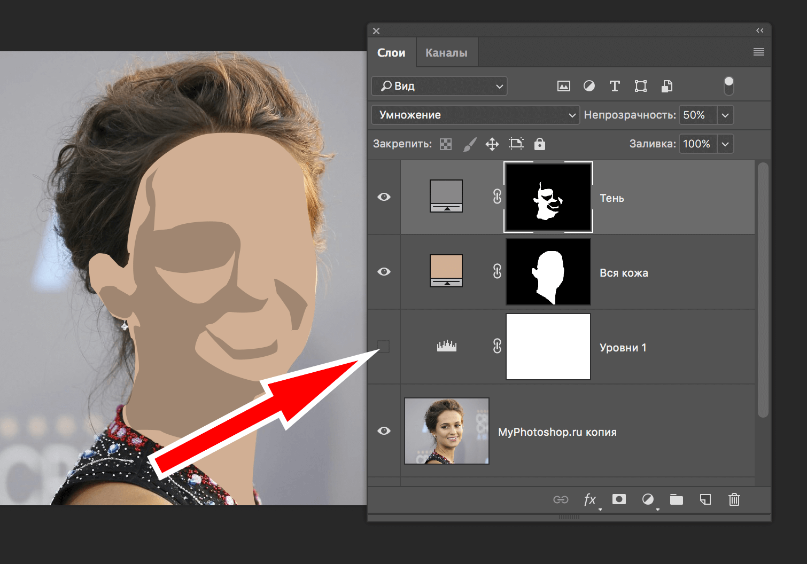Filter layers by type layers icon
The width and height of the screenshot is (807, 564).
[x=615, y=86]
